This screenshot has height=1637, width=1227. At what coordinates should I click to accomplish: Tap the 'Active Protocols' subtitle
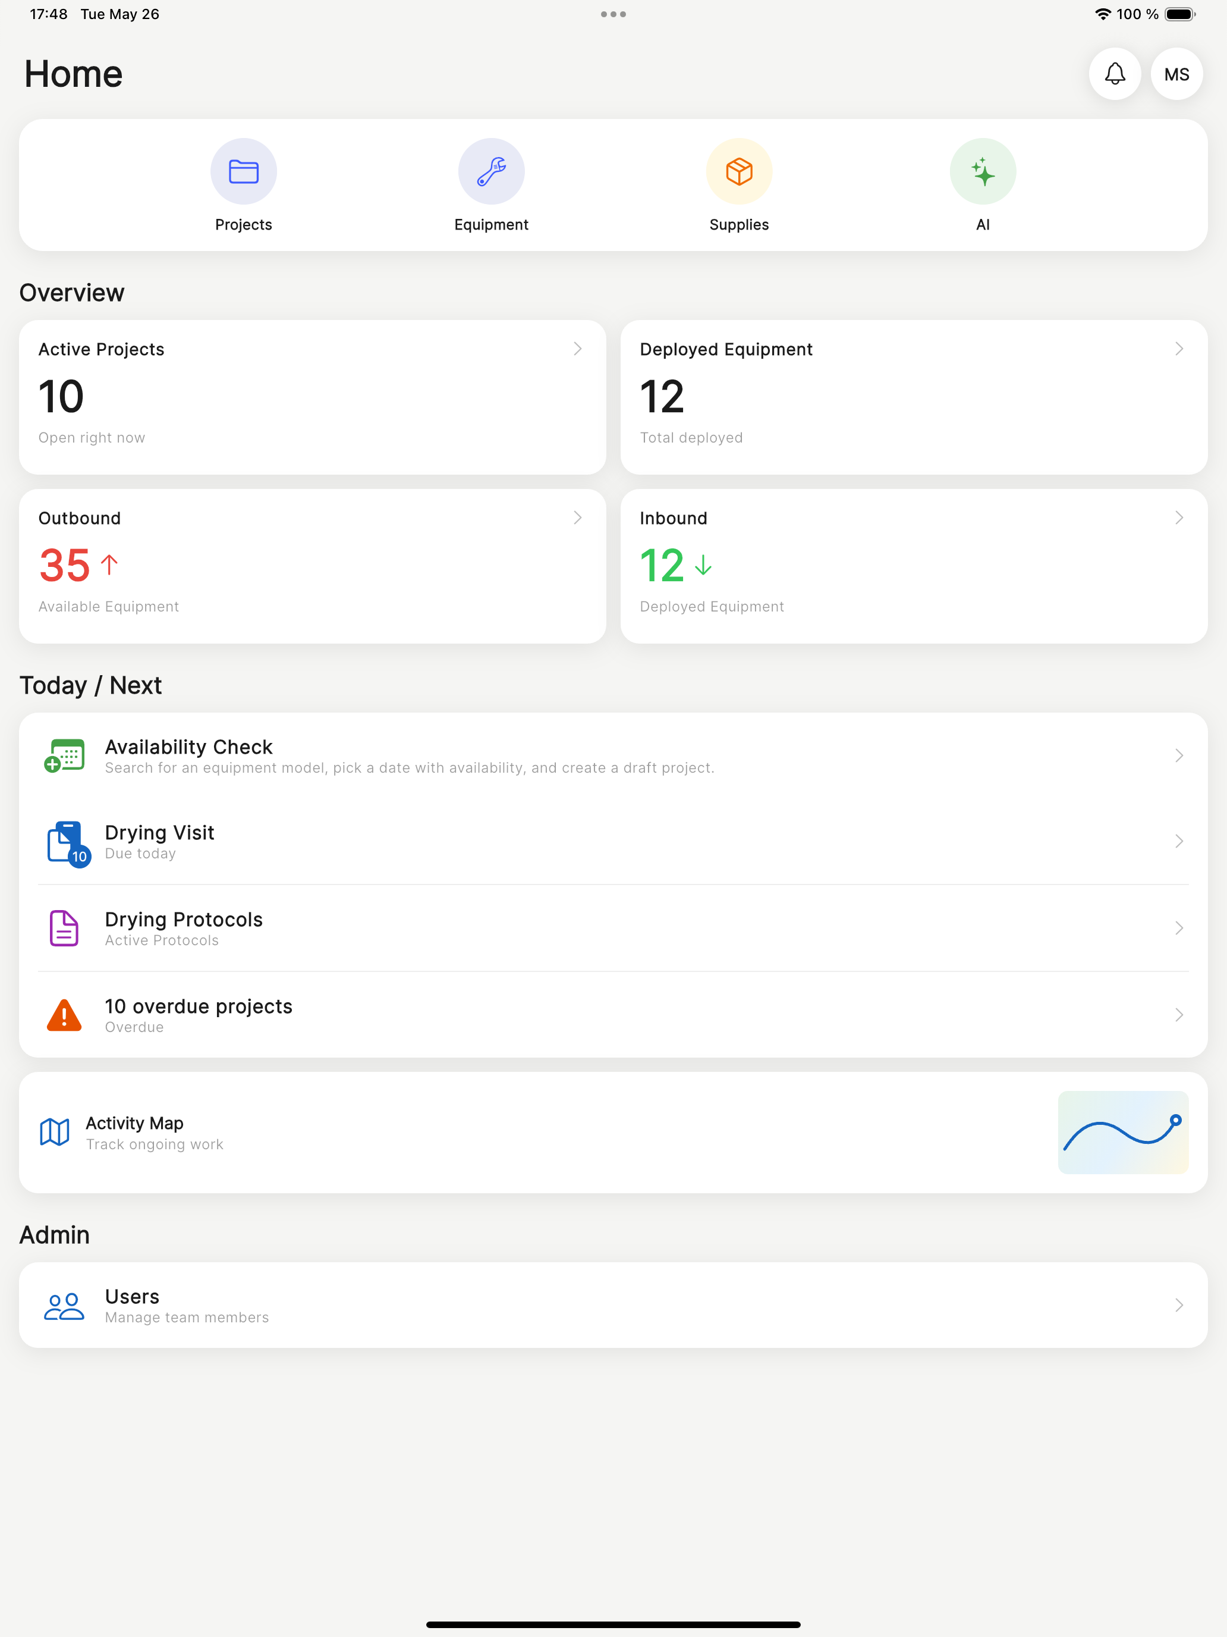[x=162, y=940]
